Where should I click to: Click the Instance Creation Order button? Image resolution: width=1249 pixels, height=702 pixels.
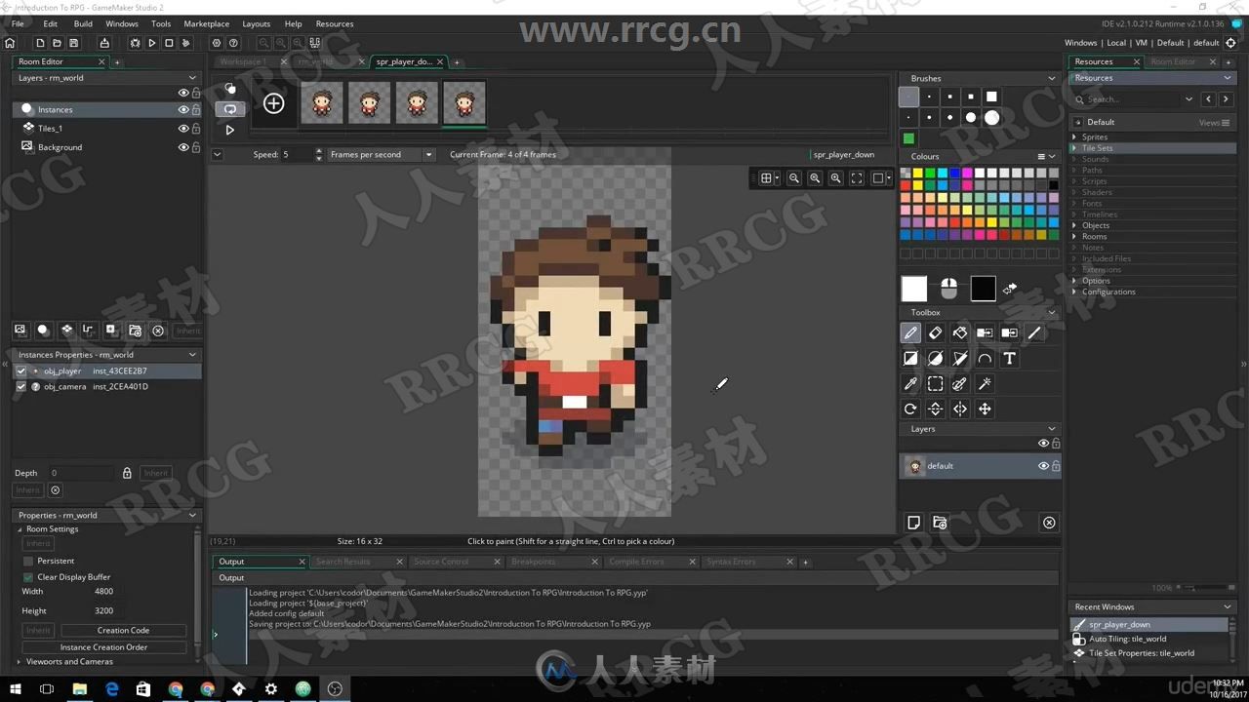[103, 647]
